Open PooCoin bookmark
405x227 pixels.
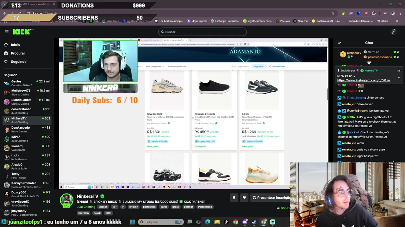pos(283,21)
